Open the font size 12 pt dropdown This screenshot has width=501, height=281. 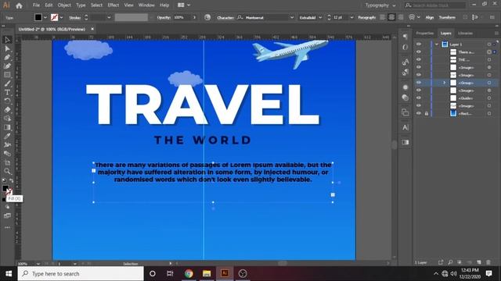coord(351,17)
